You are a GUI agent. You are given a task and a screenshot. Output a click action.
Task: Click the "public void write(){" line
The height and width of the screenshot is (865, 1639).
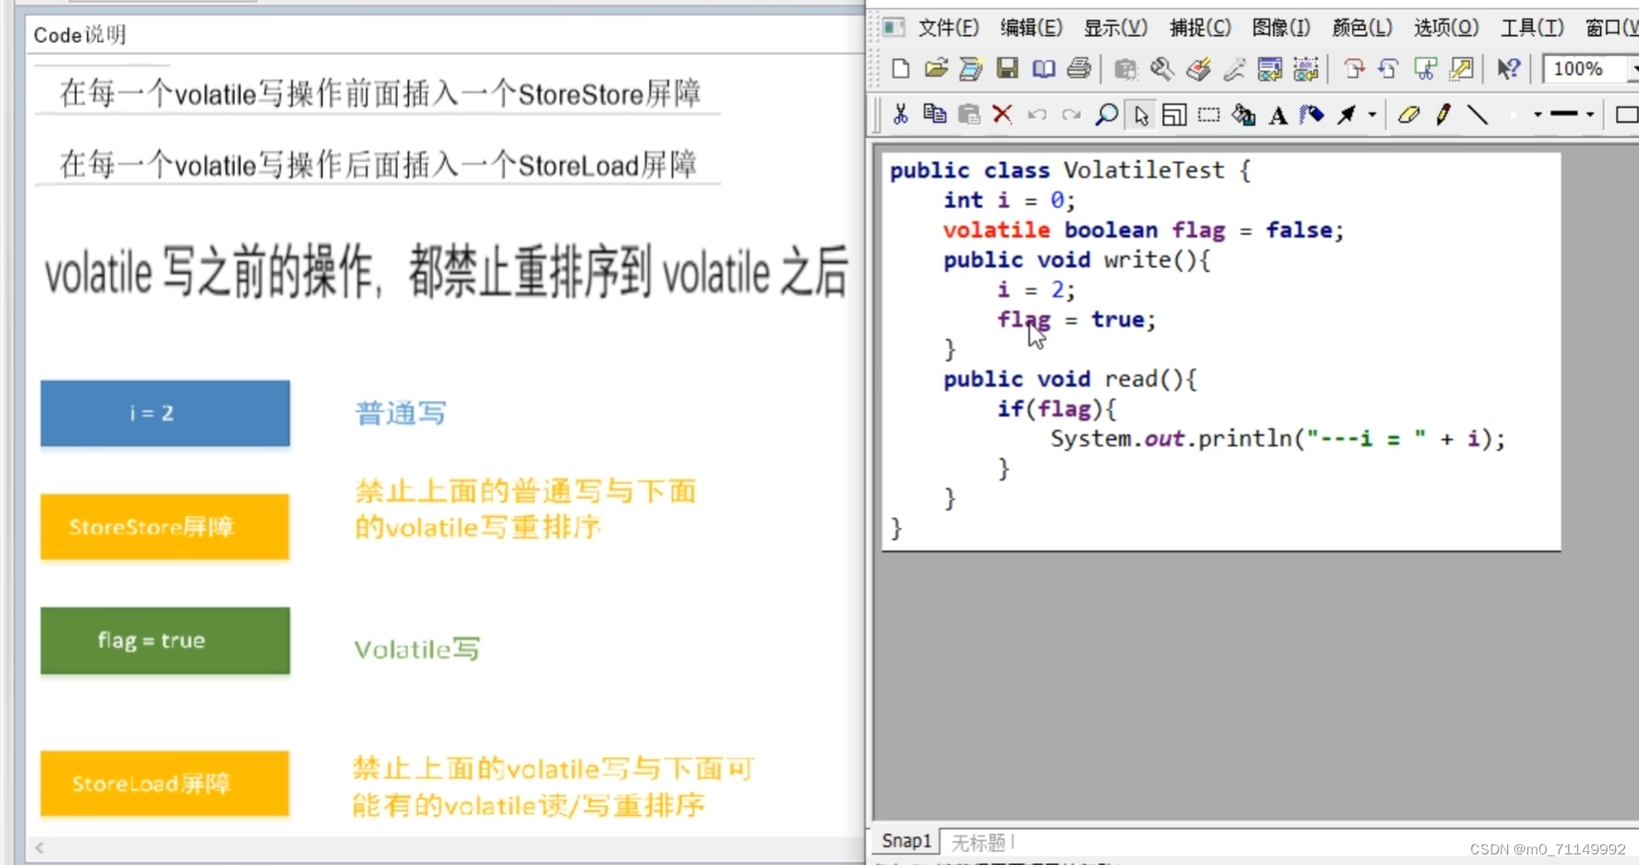click(1076, 260)
